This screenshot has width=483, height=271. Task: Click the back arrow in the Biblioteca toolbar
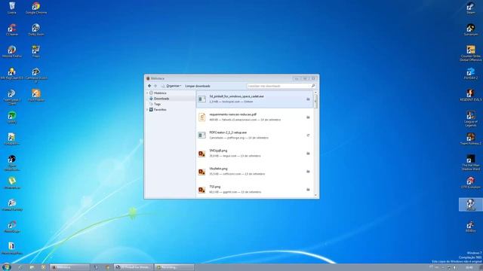149,86
